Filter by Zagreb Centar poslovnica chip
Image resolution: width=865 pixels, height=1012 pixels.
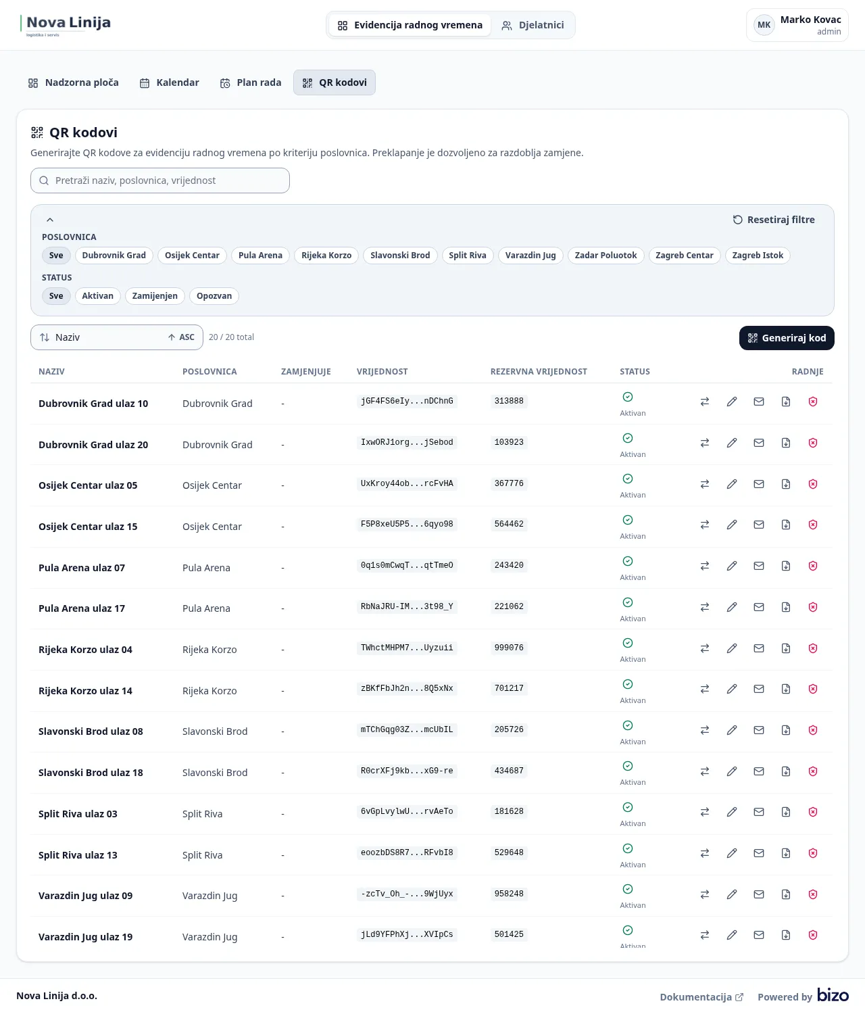coord(684,256)
